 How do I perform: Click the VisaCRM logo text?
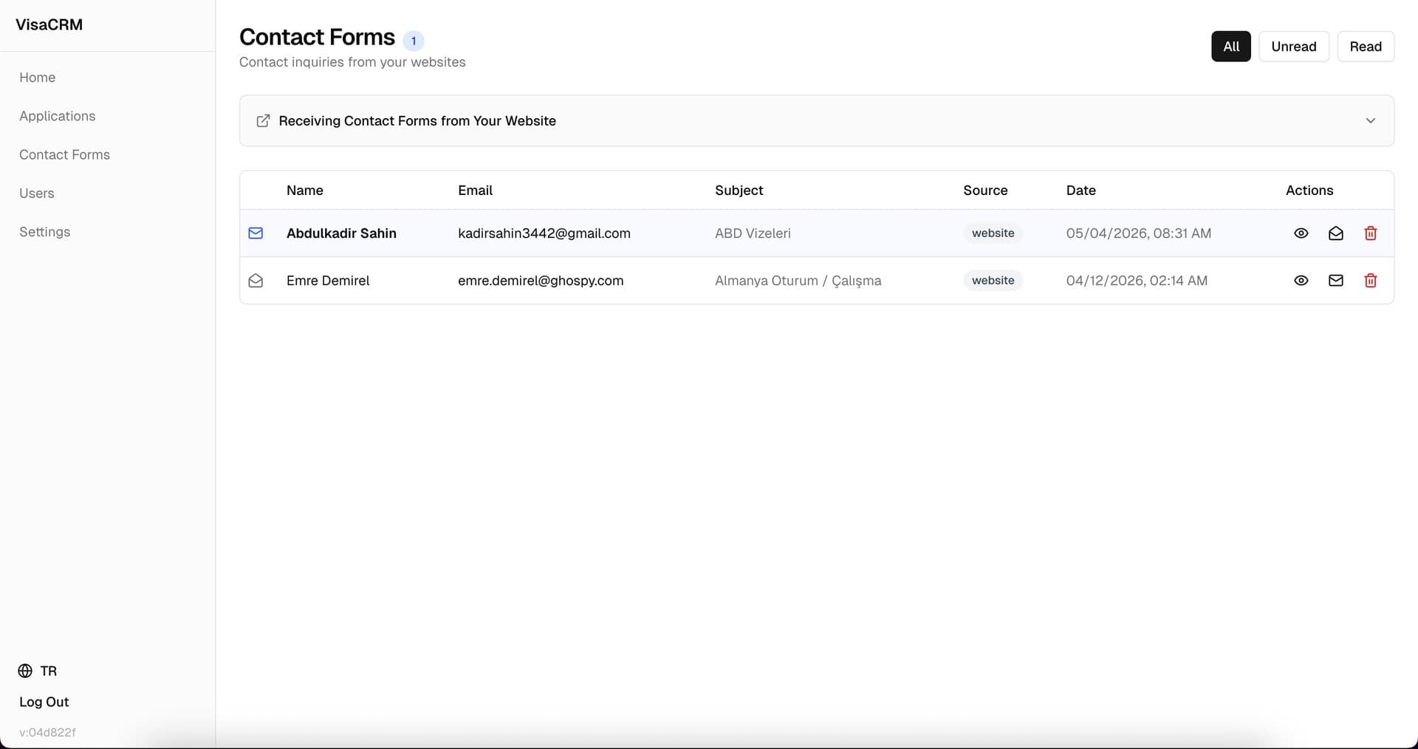(49, 24)
